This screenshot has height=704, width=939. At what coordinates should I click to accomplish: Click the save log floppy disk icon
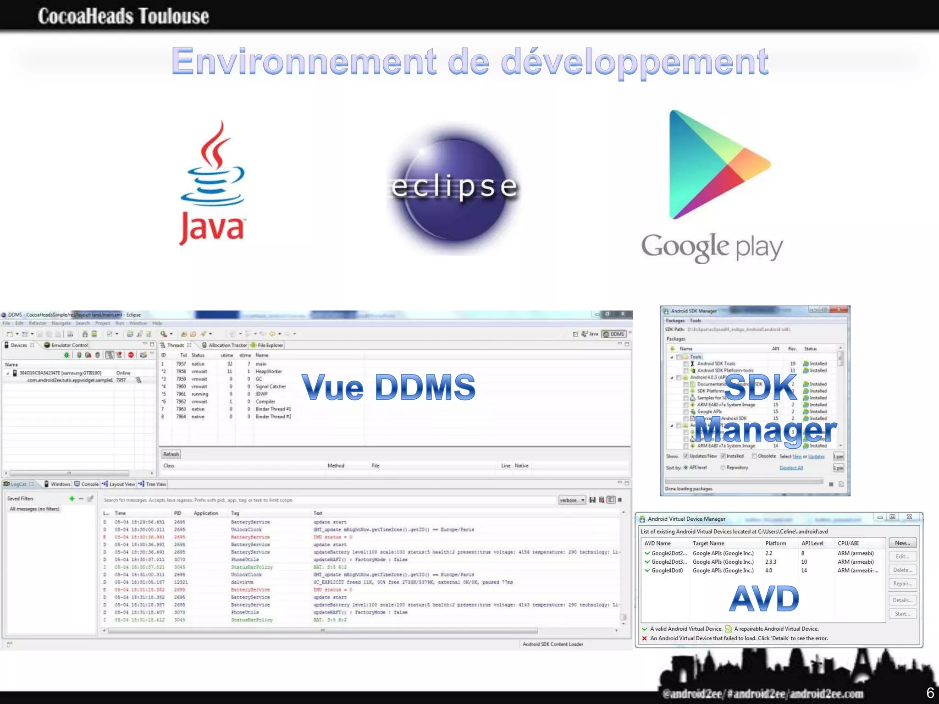coord(592,500)
